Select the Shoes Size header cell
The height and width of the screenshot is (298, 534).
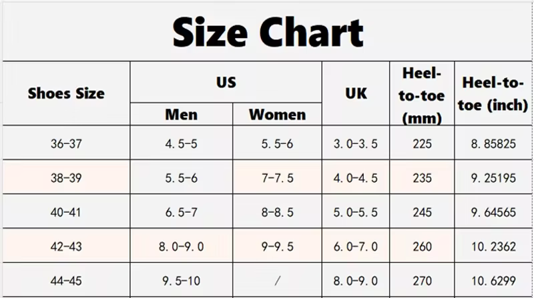(66, 93)
